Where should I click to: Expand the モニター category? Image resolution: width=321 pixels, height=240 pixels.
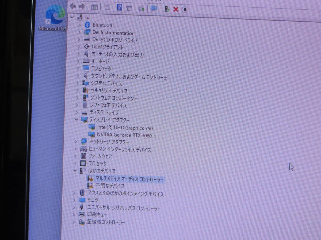(x=74, y=200)
